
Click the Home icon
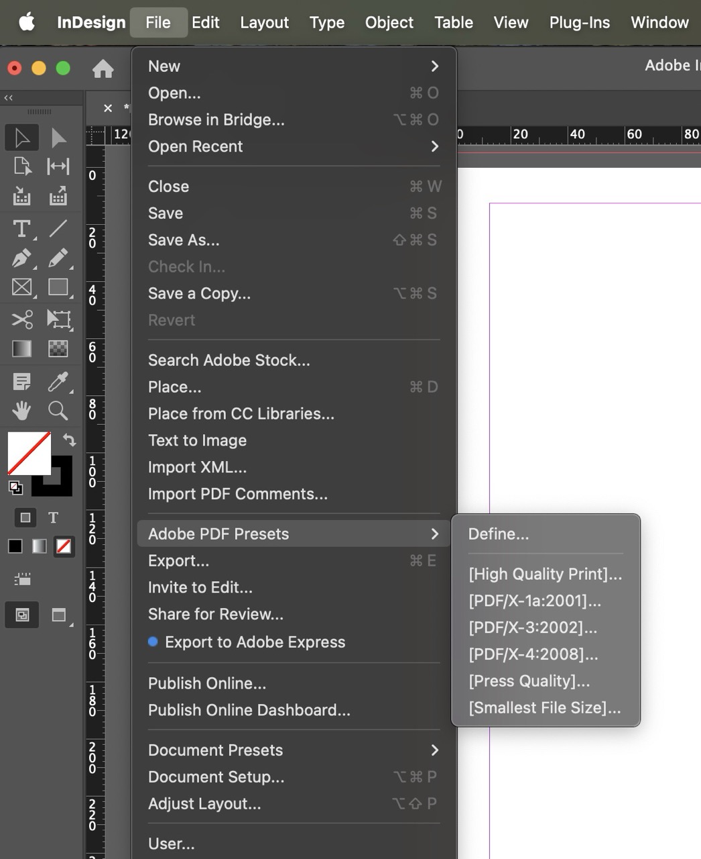pos(103,68)
